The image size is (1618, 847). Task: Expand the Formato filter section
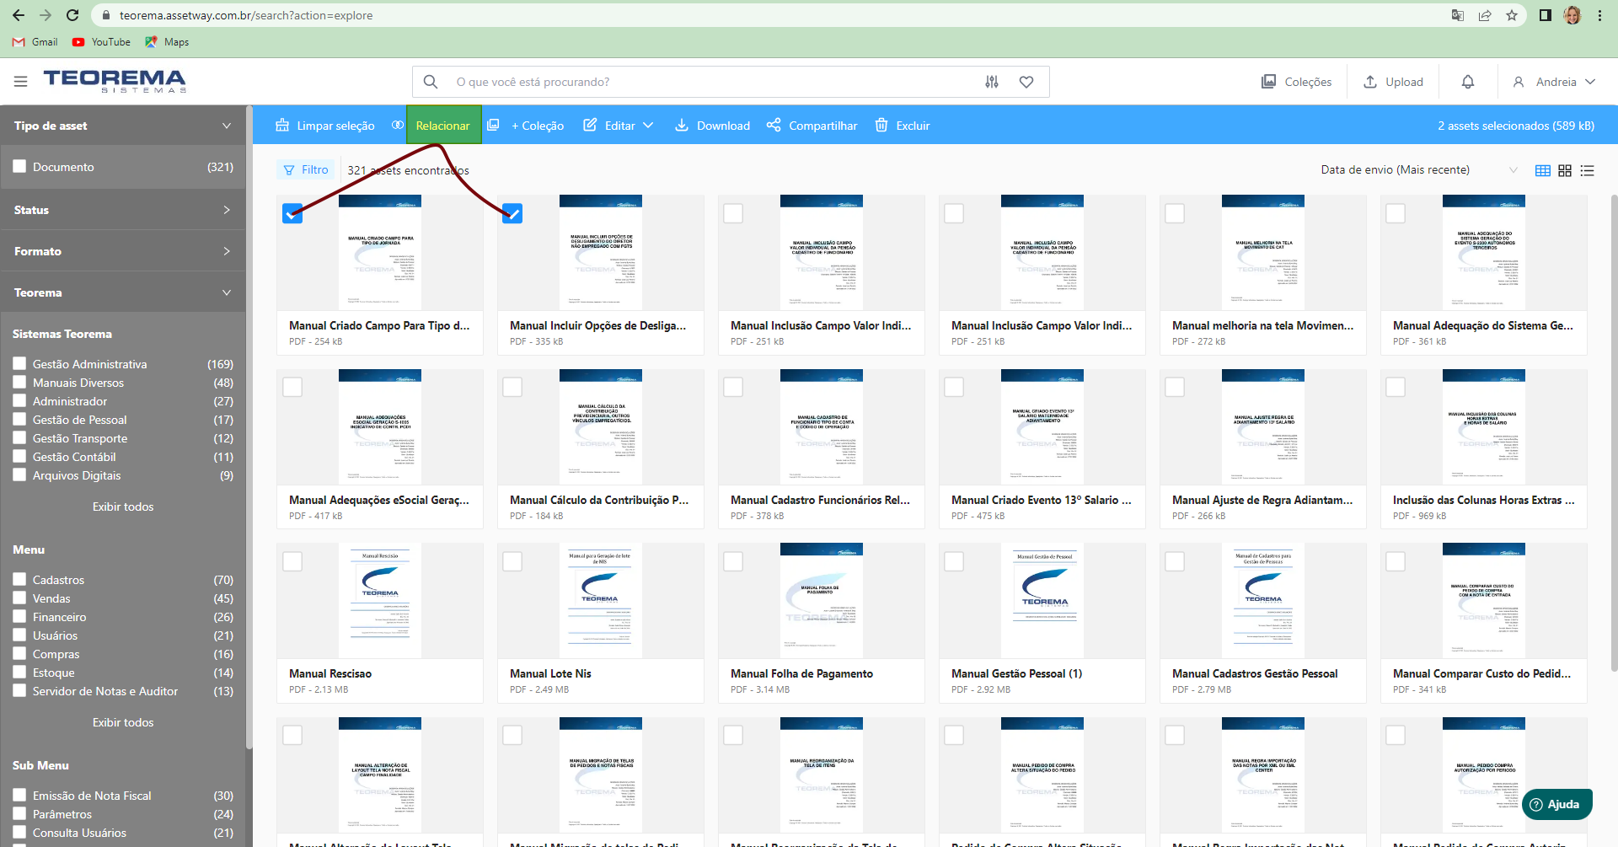tap(123, 251)
